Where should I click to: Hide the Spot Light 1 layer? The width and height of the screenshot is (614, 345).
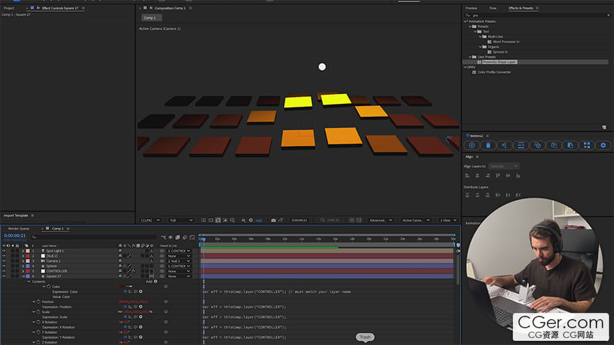pyautogui.click(x=3, y=251)
